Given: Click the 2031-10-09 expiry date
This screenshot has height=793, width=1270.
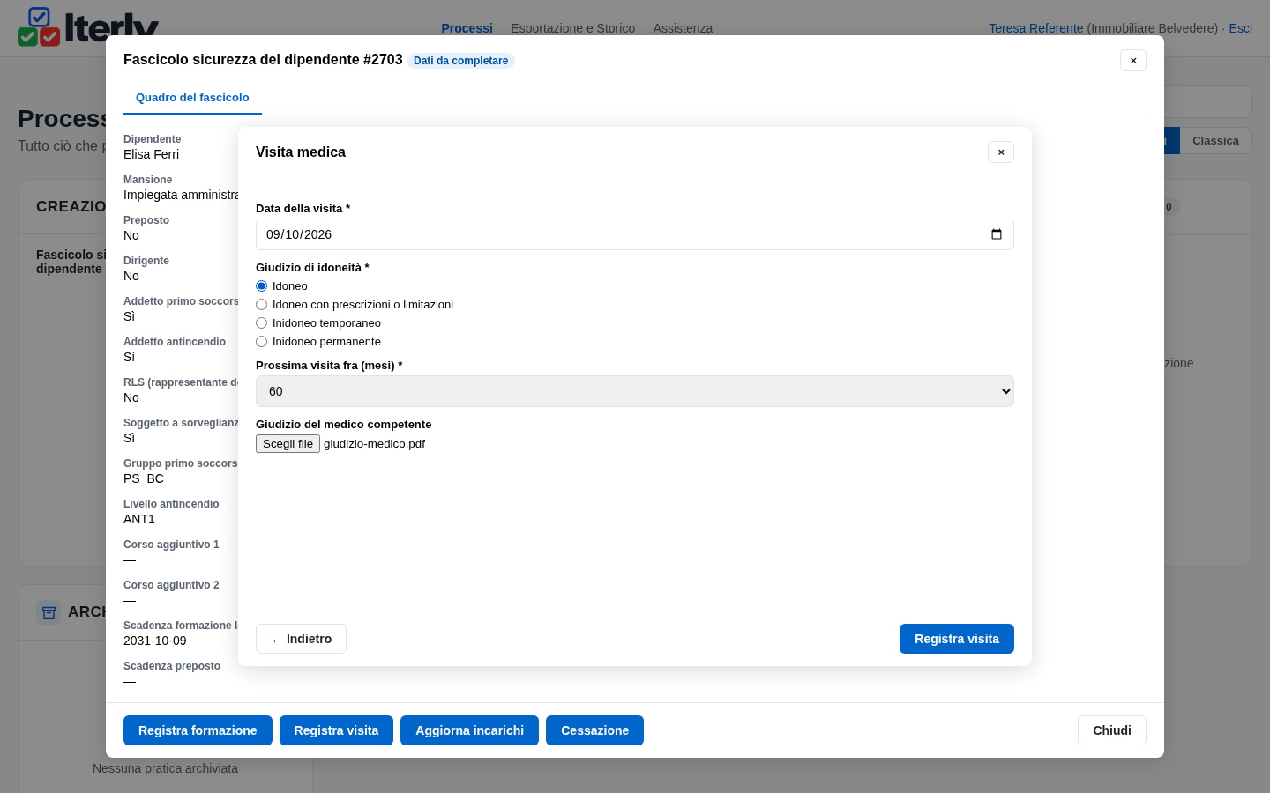Looking at the screenshot, I should coord(155,641).
